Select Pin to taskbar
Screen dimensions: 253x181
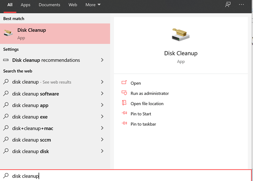[x=143, y=124]
